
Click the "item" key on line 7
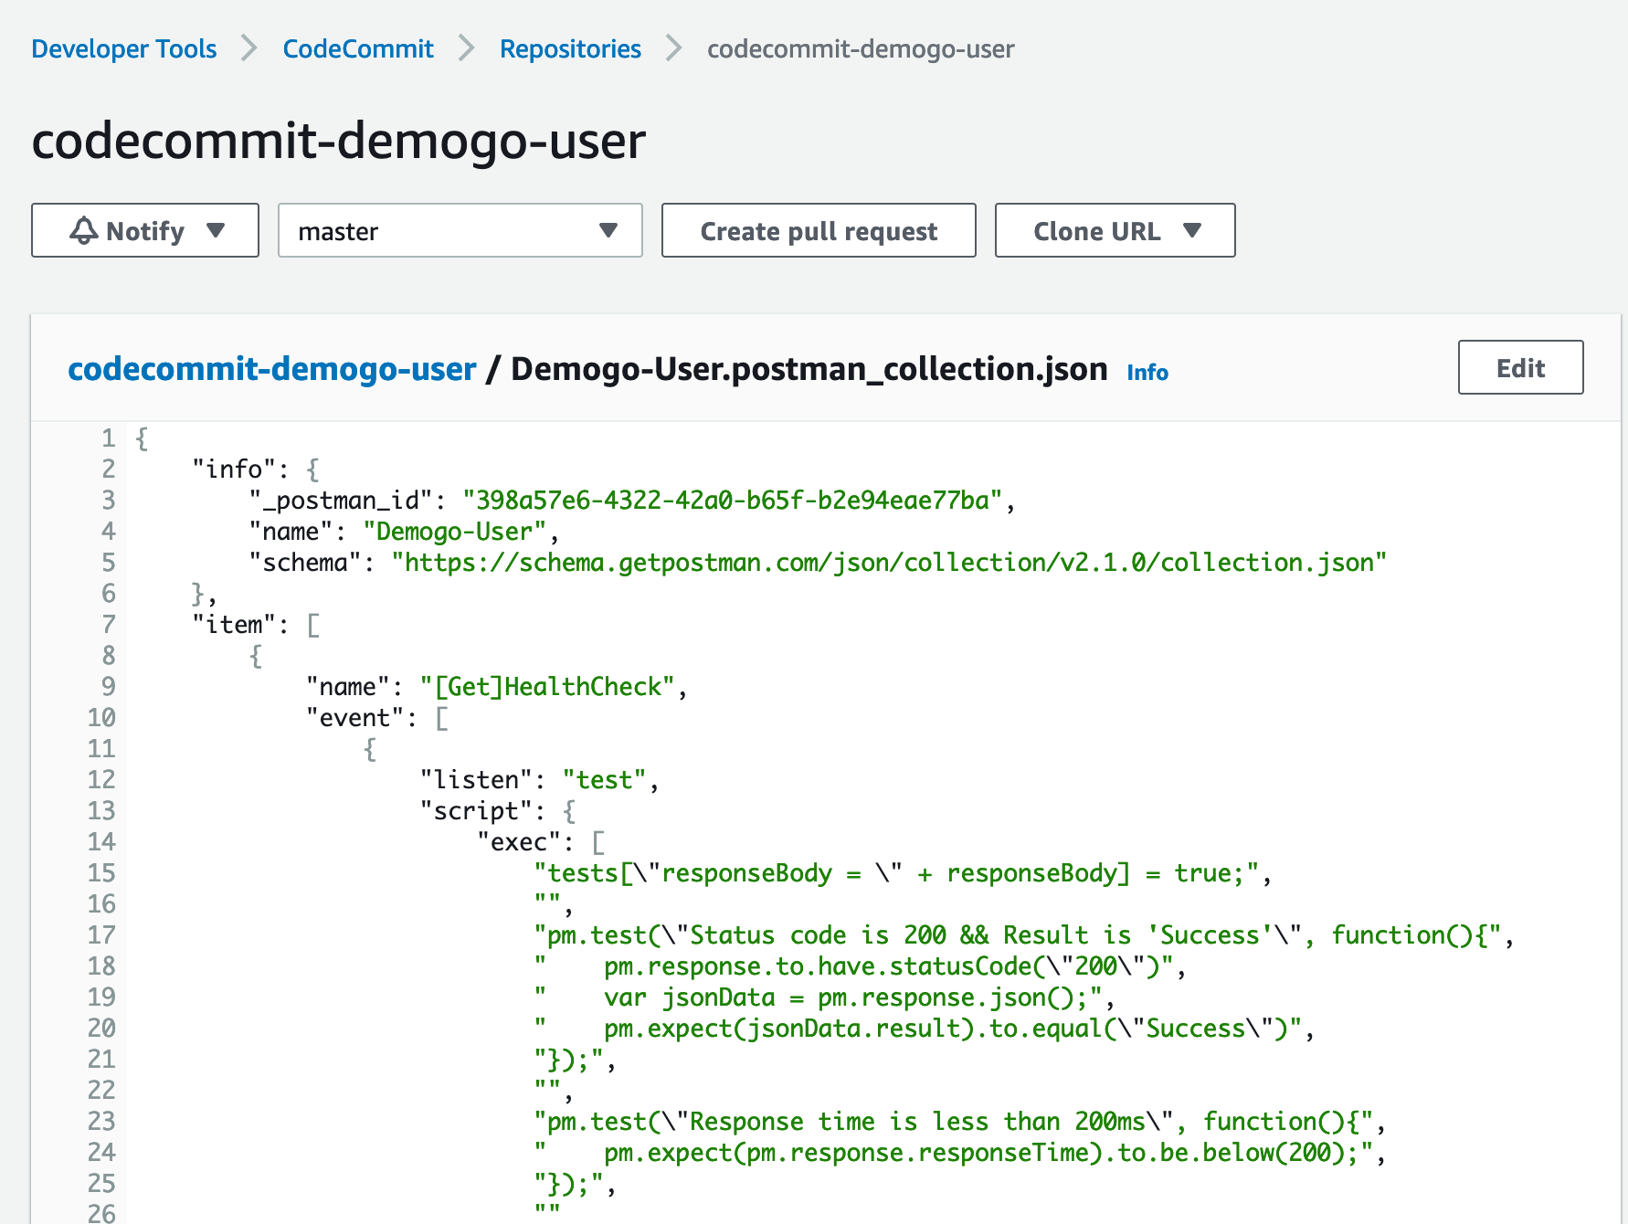(x=234, y=625)
